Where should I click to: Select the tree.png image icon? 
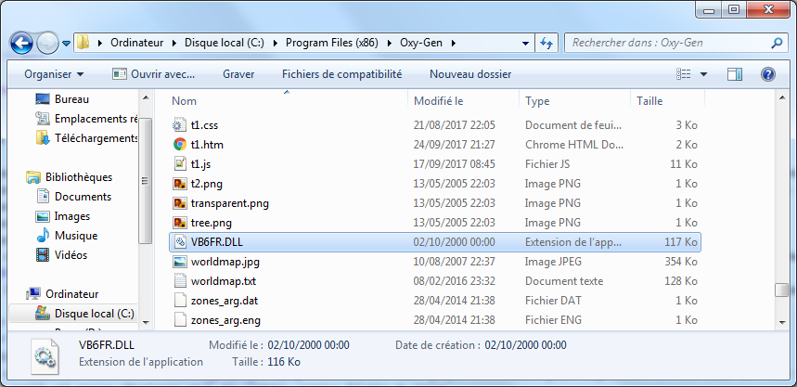pos(179,223)
